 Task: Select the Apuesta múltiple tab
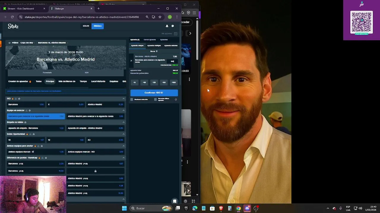pos(154,46)
